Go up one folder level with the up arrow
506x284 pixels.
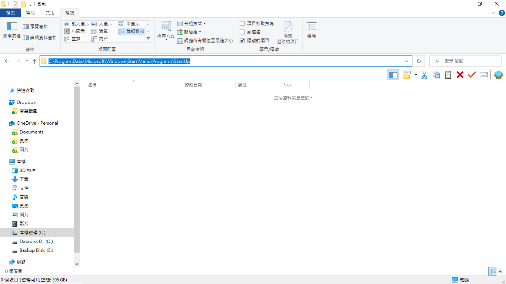point(34,61)
